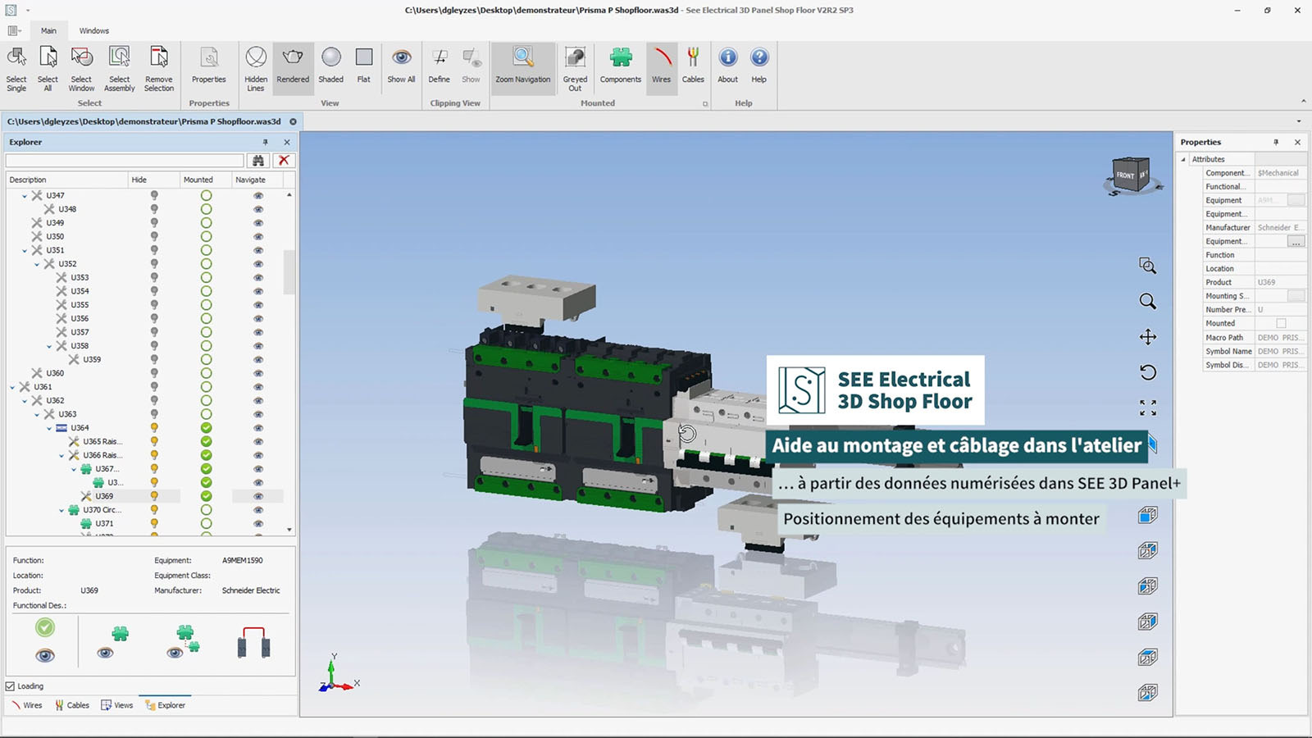Open the Help icon in ribbon

759,66
